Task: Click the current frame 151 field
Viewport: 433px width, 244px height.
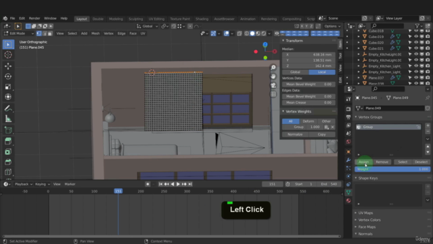Action: (x=272, y=184)
